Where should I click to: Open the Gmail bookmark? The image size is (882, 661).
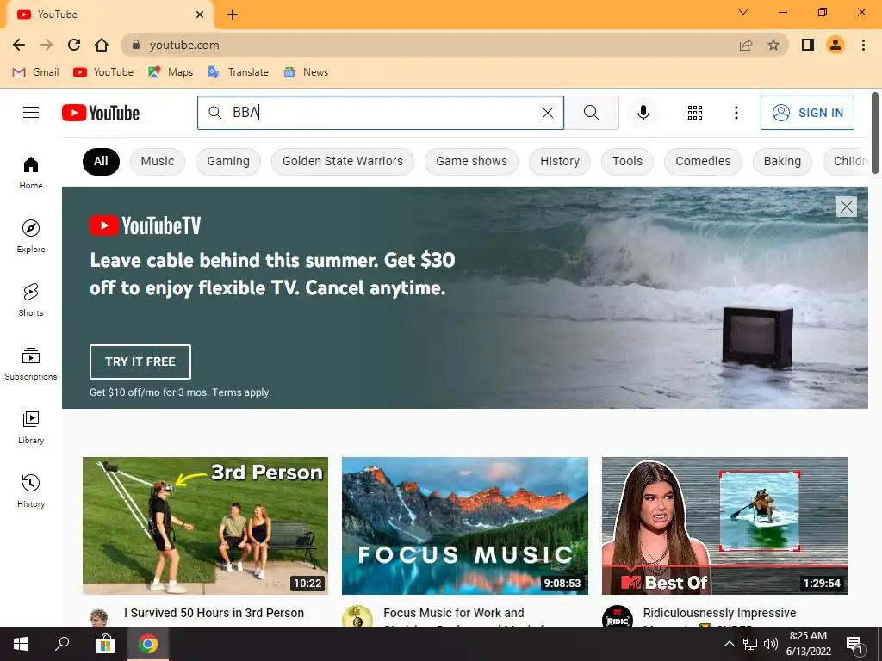pos(35,72)
